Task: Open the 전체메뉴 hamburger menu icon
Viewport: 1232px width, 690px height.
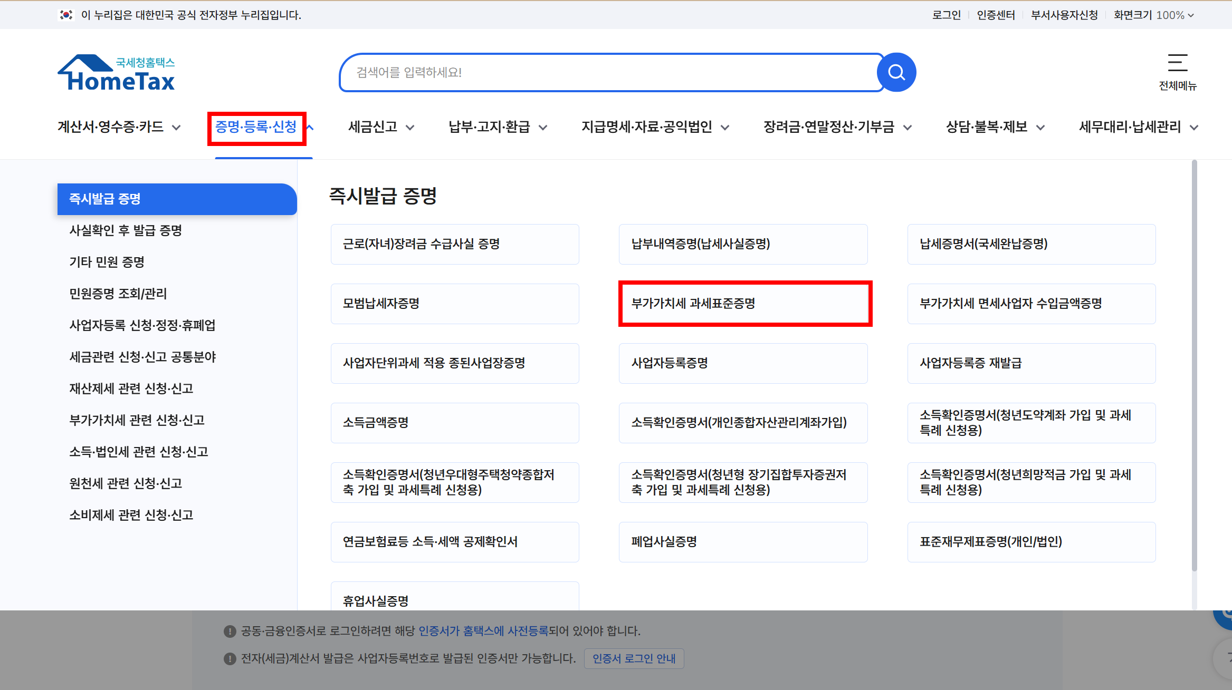Action: 1177,63
